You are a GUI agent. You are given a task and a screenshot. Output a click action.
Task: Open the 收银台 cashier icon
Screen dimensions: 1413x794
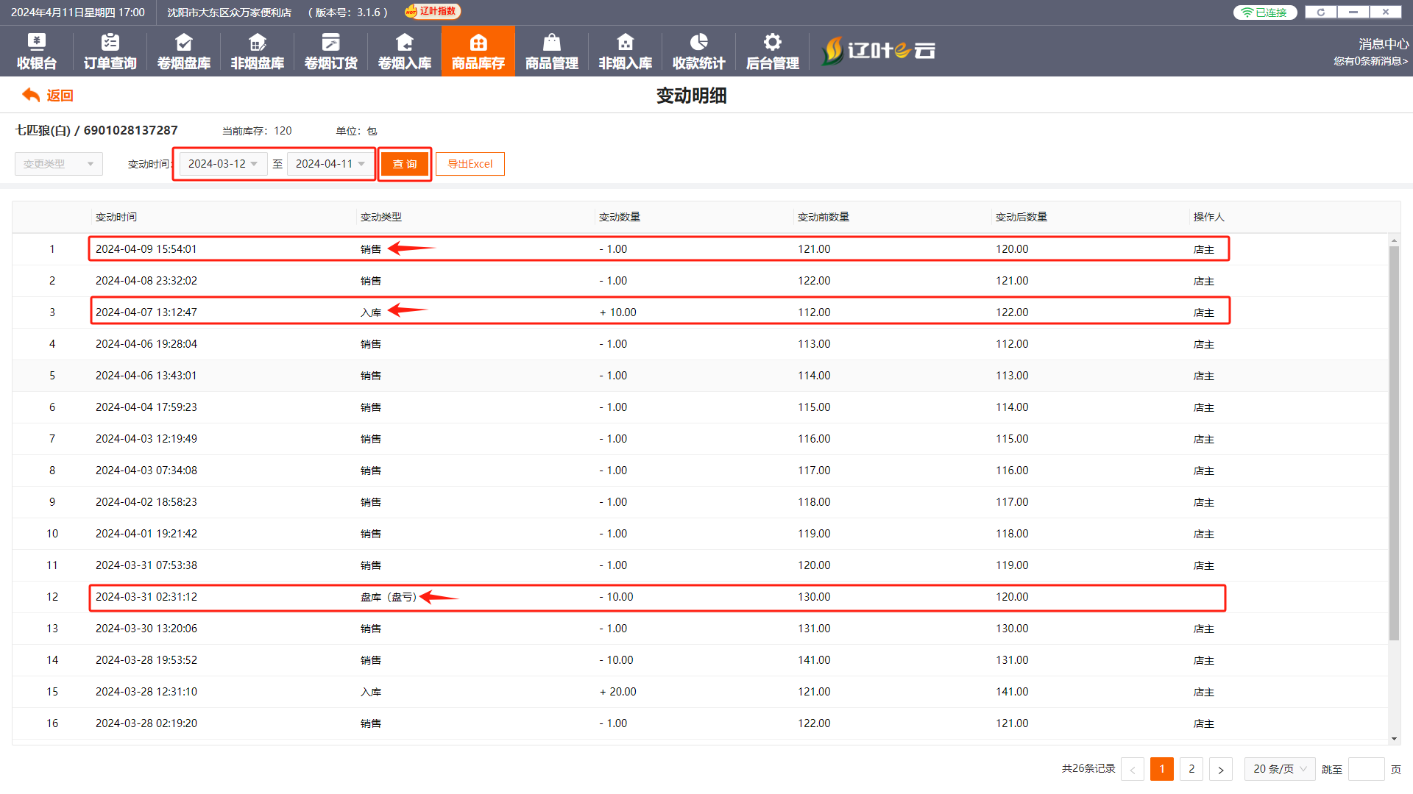click(37, 51)
